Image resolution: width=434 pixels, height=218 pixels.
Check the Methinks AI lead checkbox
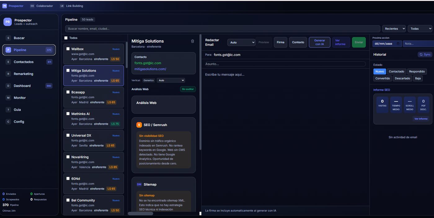68,114
